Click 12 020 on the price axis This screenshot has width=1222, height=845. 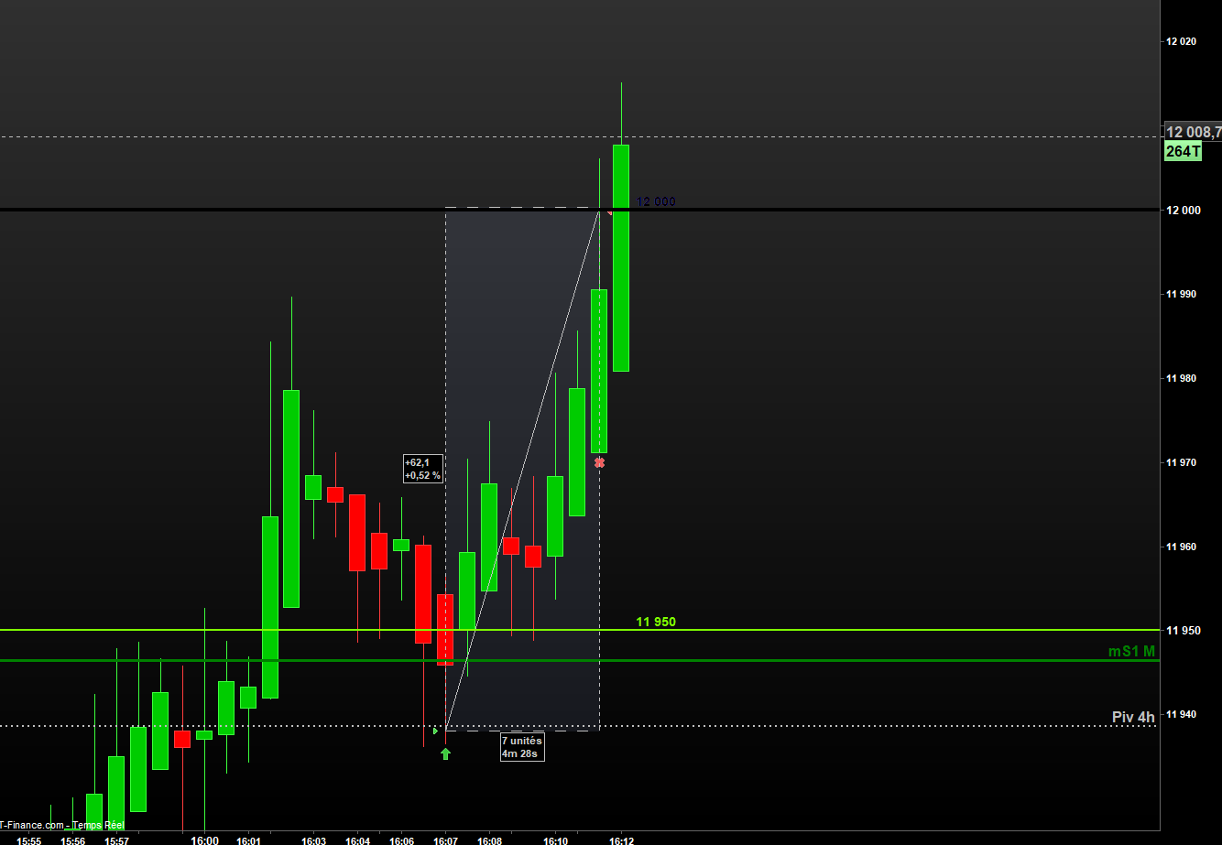tap(1180, 41)
